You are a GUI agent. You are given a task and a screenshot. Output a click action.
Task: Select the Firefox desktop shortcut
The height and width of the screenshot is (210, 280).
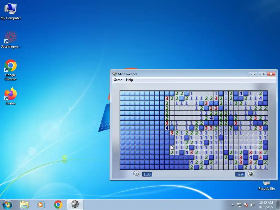click(11, 96)
